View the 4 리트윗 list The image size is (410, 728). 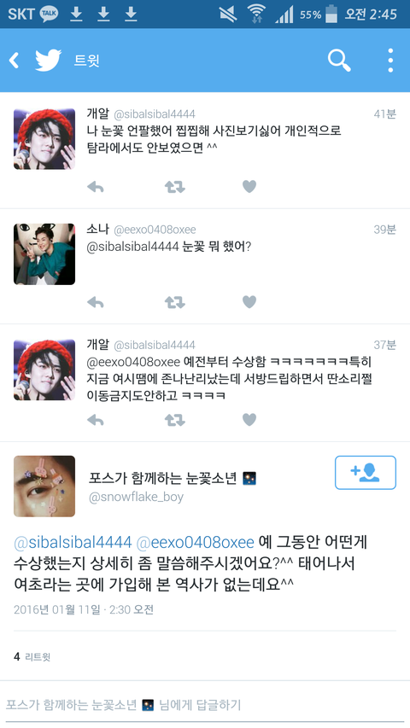click(x=32, y=656)
